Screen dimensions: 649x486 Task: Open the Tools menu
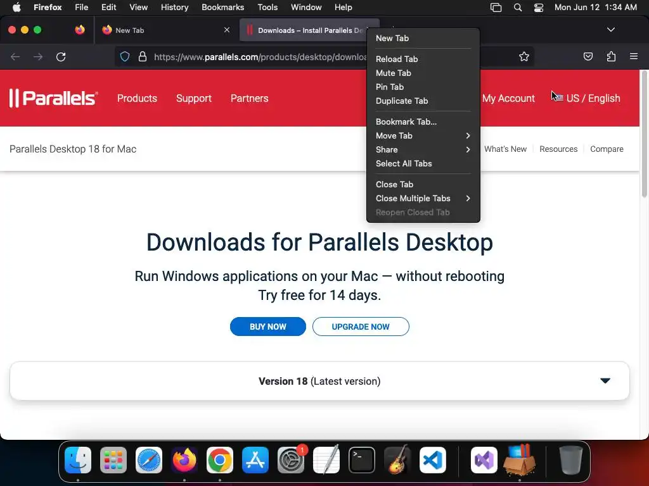pyautogui.click(x=267, y=8)
